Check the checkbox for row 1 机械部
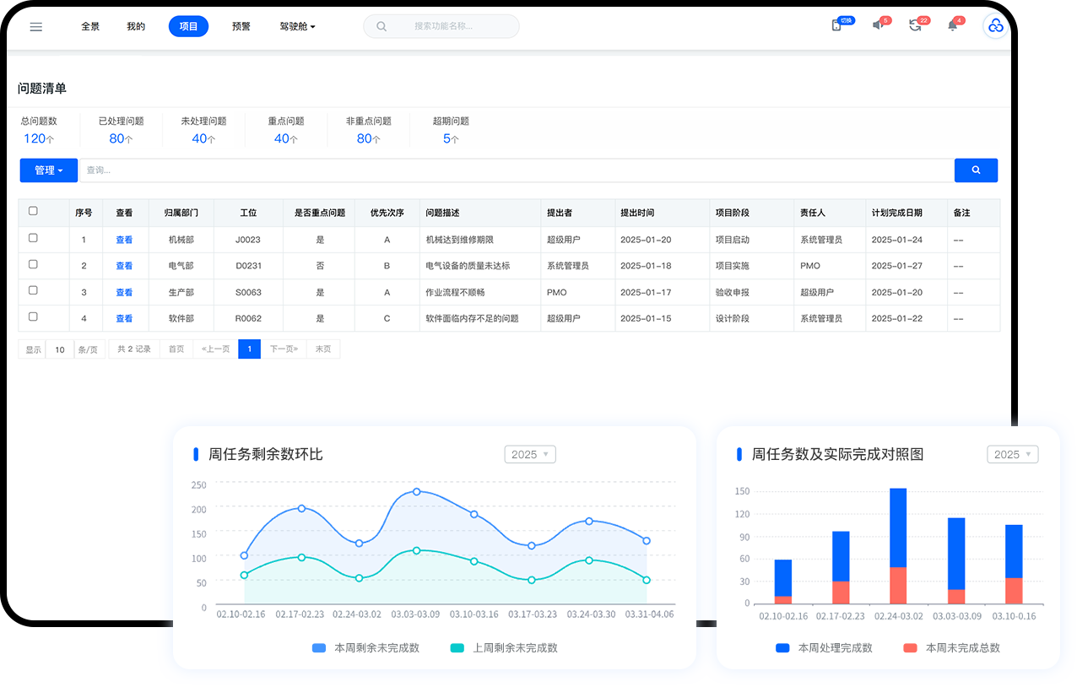 click(x=33, y=238)
